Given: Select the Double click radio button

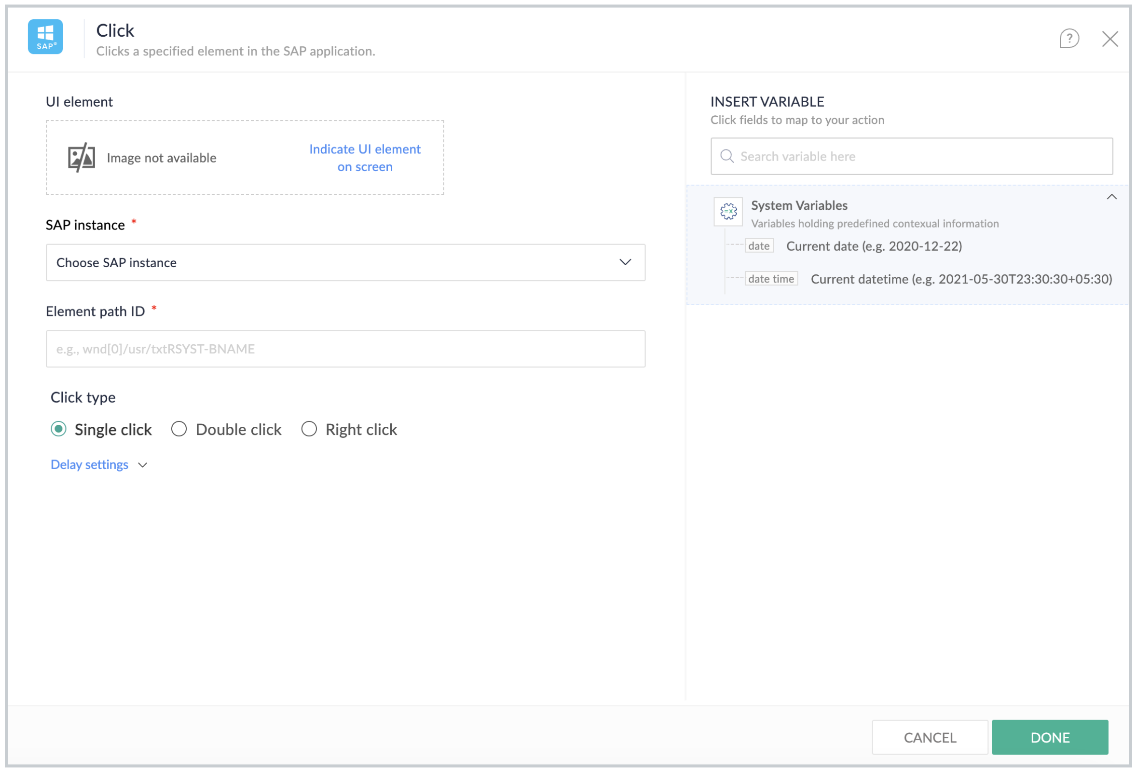Looking at the screenshot, I should click(x=179, y=429).
